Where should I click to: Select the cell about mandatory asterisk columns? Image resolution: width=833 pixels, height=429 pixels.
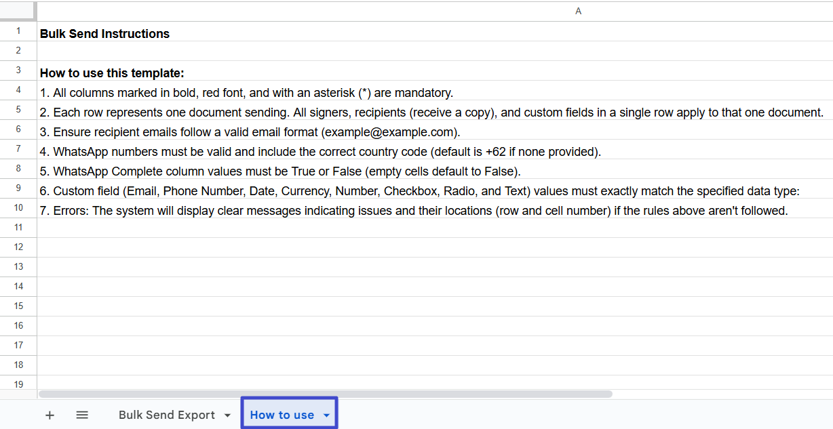tap(246, 93)
